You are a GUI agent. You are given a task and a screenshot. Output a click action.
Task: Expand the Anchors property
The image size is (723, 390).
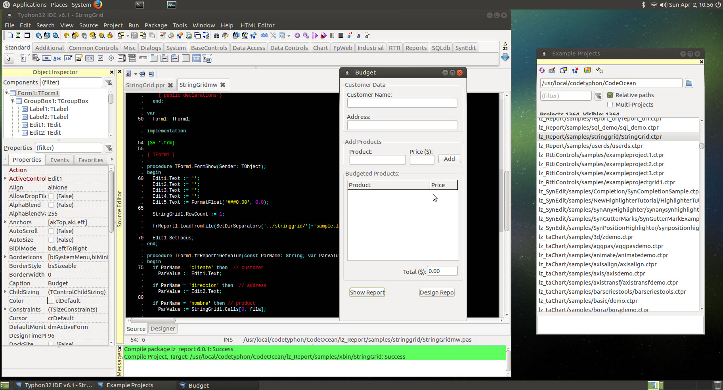[x=5, y=222]
